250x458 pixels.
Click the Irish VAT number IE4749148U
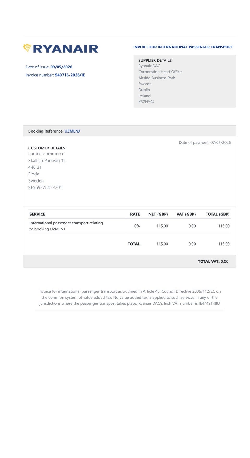209,303
